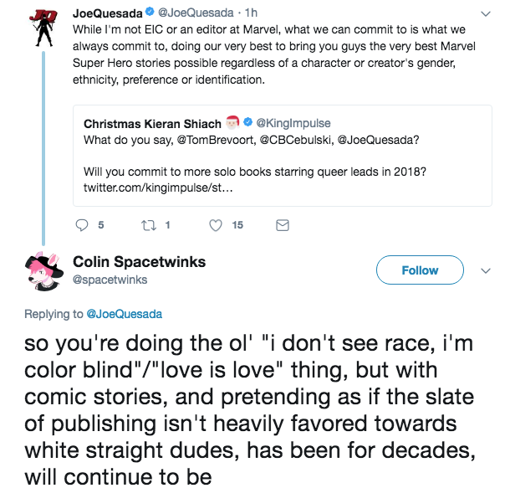Open the JoeQuesada display name link
The height and width of the screenshot is (488, 510).
(x=105, y=14)
